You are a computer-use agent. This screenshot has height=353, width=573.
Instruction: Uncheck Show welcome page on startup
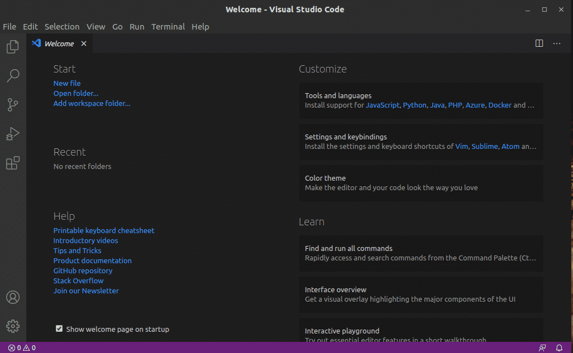59,329
